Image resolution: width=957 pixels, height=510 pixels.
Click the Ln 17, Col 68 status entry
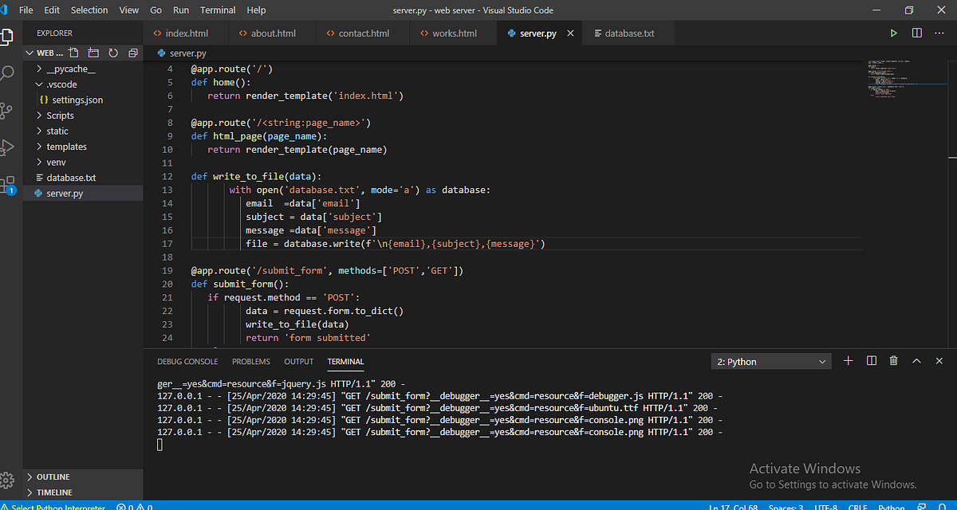(734, 507)
